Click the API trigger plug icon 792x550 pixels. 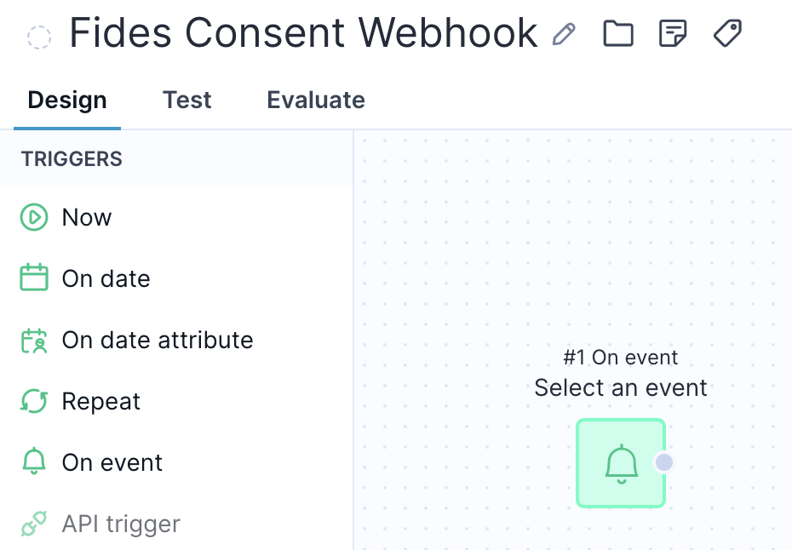click(34, 524)
